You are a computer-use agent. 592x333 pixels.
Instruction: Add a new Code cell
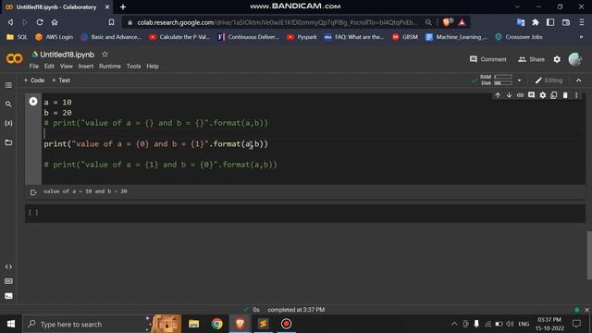(34, 80)
